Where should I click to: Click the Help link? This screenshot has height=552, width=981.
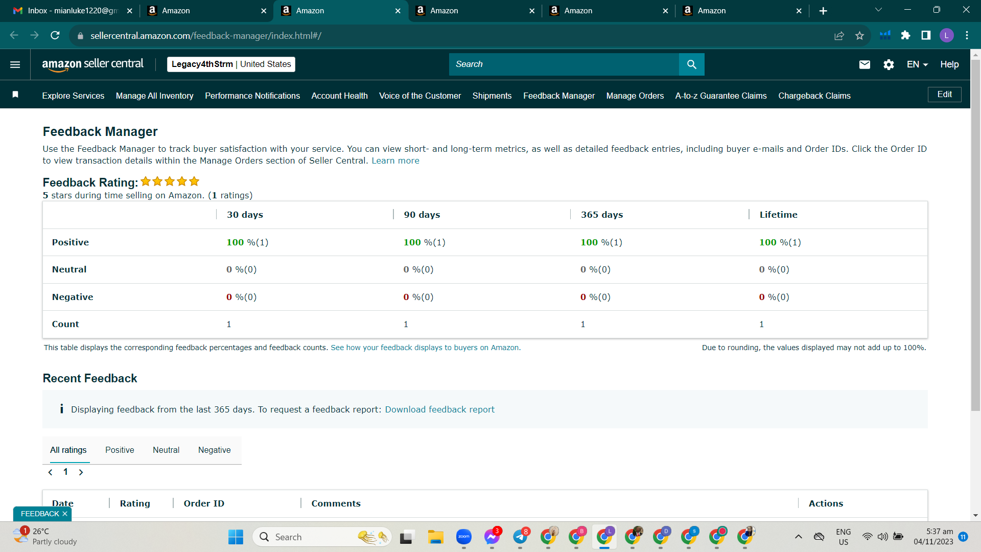pyautogui.click(x=949, y=64)
